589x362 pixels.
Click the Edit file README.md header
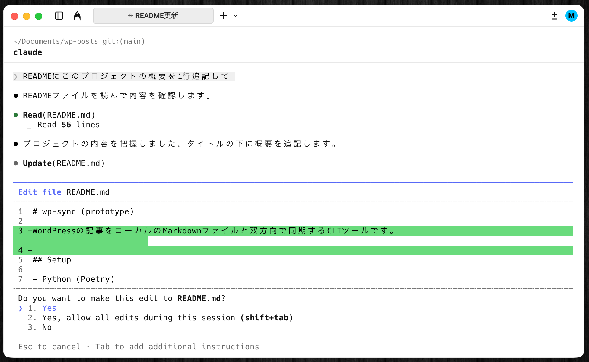(x=64, y=192)
